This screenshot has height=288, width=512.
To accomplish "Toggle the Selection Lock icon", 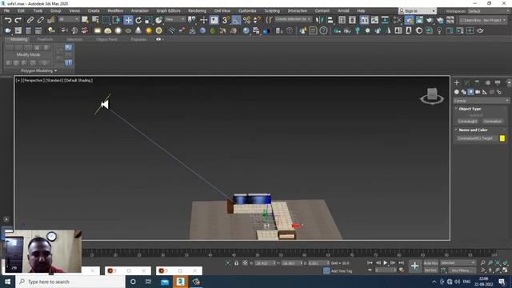I will click(237, 263).
